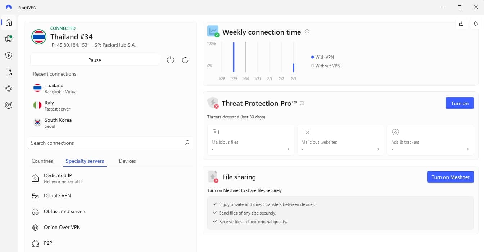Select the Specialty servers tab
Viewport: 484px width, 252px height.
click(85, 161)
